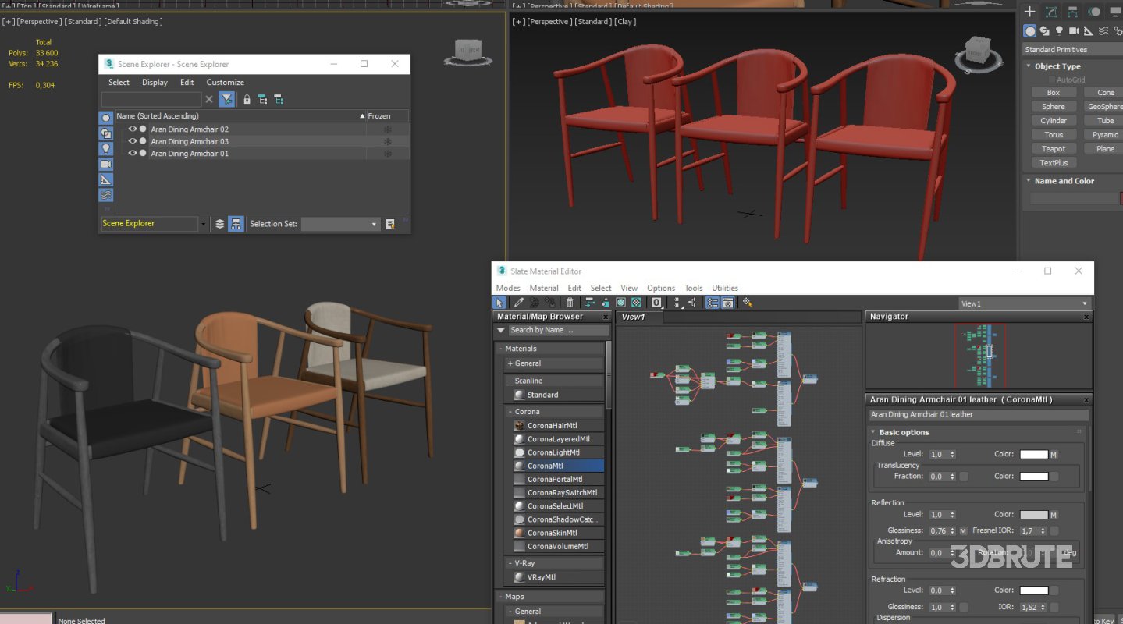Toggle the search filter funnel in Scene Explorer
Viewport: 1123px width, 624px height.
[x=226, y=99]
